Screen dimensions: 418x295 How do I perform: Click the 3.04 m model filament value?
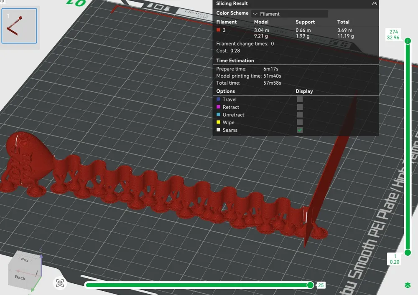click(262, 30)
